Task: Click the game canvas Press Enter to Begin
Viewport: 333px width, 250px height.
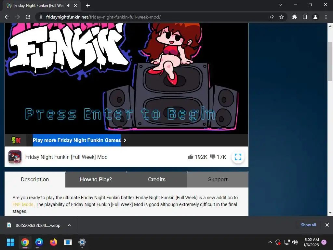Action: click(120, 114)
